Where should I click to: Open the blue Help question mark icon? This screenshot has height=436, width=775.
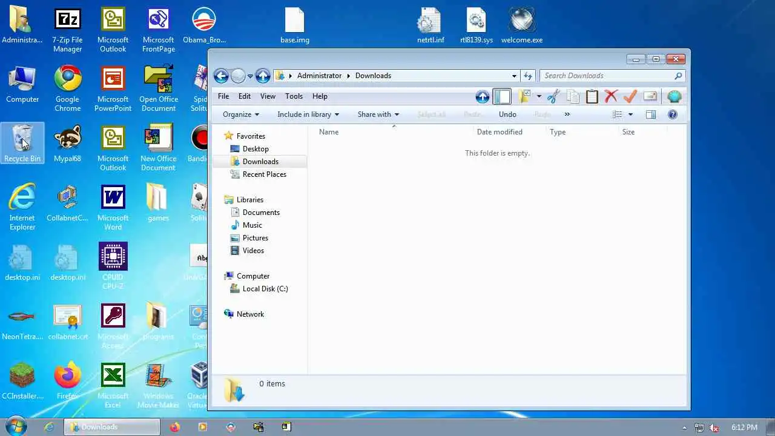point(672,114)
